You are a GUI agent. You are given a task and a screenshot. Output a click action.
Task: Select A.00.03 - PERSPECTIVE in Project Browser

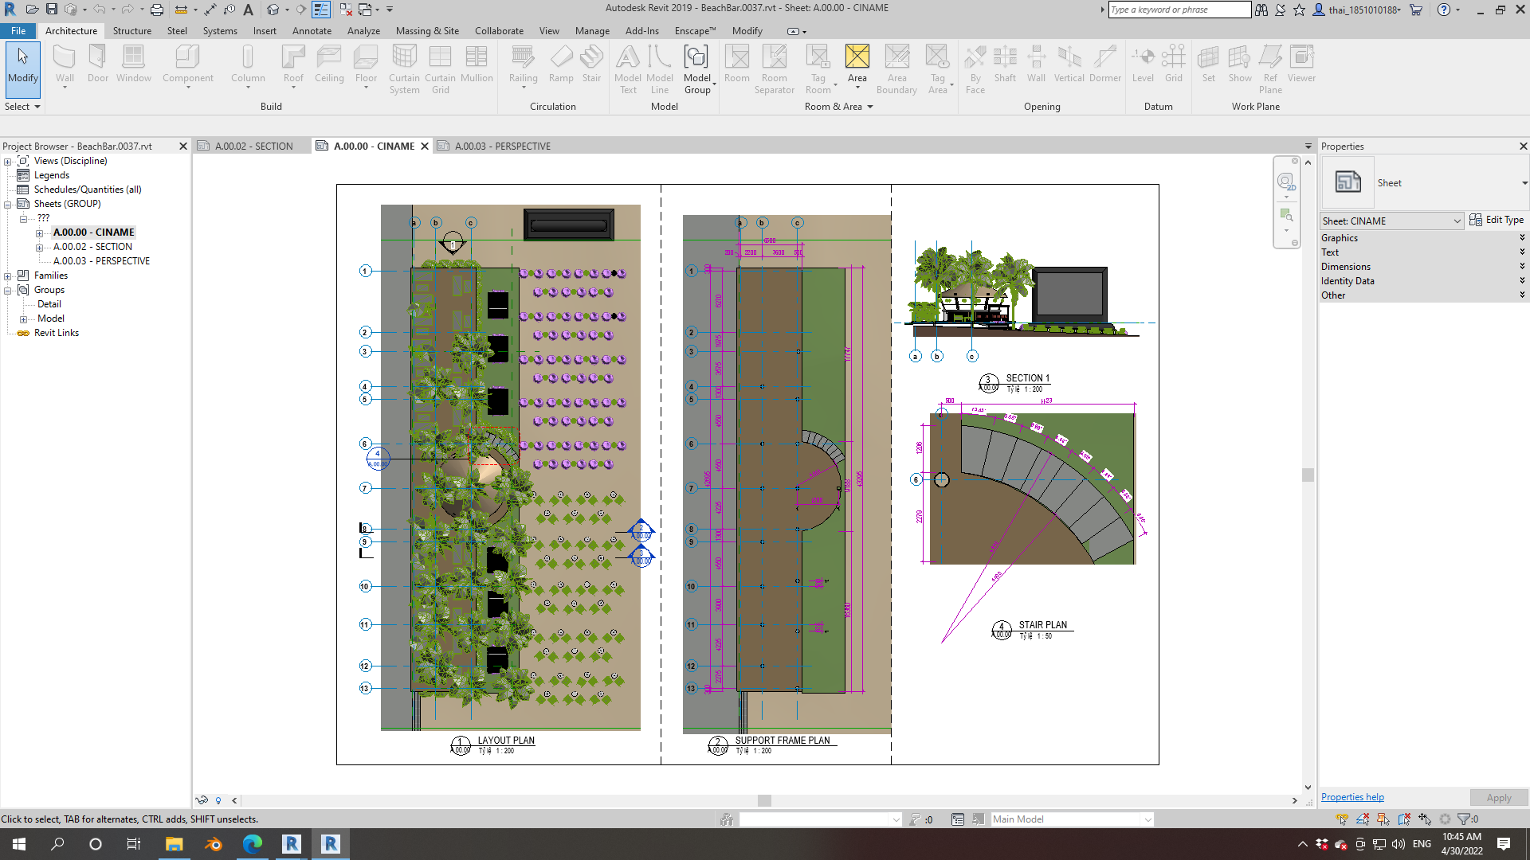[101, 261]
